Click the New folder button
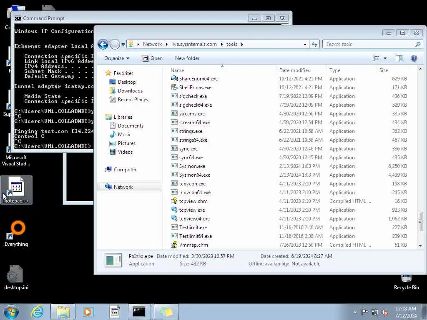427x320 pixels. pos(187,58)
